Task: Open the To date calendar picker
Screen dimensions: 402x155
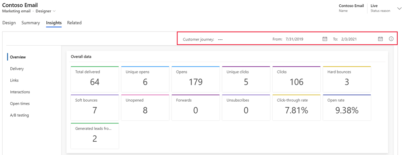Action: (x=380, y=39)
